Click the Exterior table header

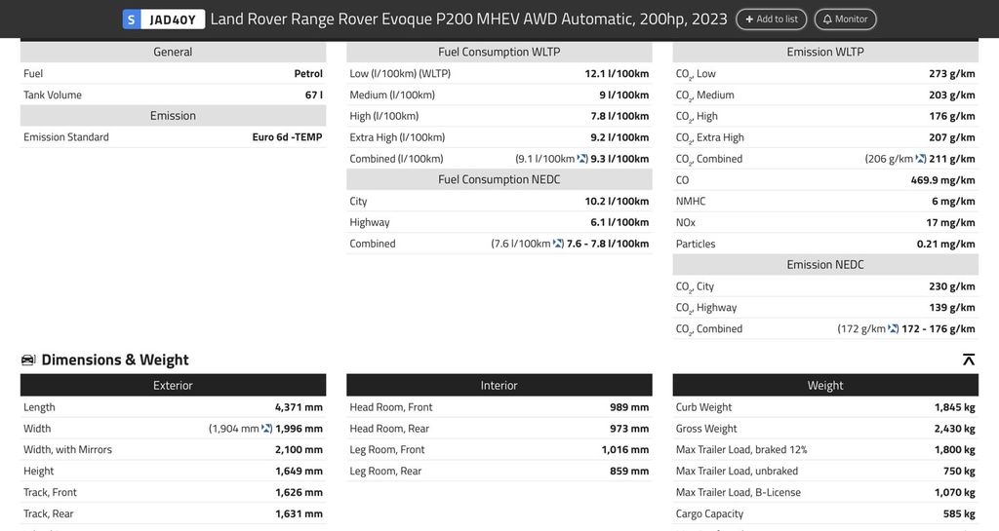[x=173, y=386]
